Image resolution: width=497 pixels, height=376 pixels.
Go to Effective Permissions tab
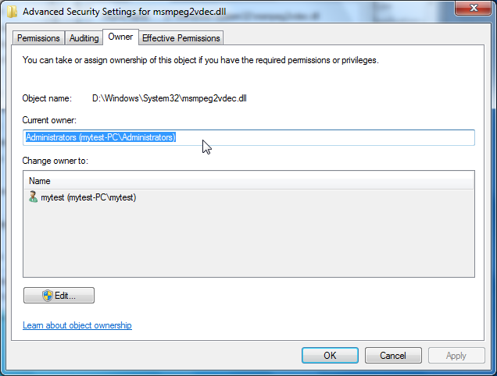181,38
